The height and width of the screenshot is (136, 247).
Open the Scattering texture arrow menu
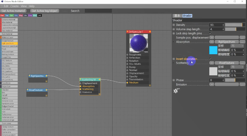(212, 63)
